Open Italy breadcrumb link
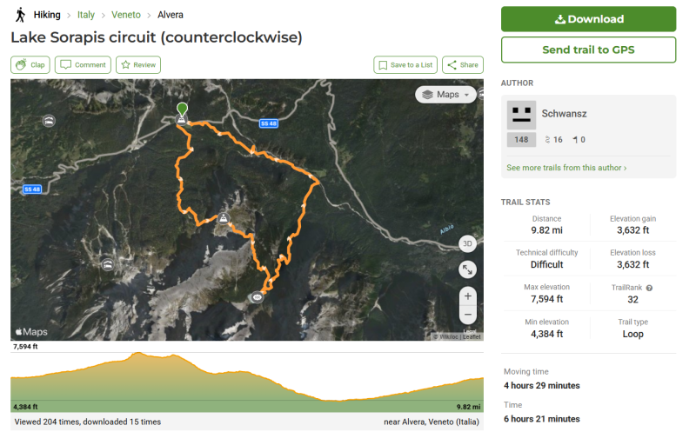 pyautogui.click(x=85, y=15)
